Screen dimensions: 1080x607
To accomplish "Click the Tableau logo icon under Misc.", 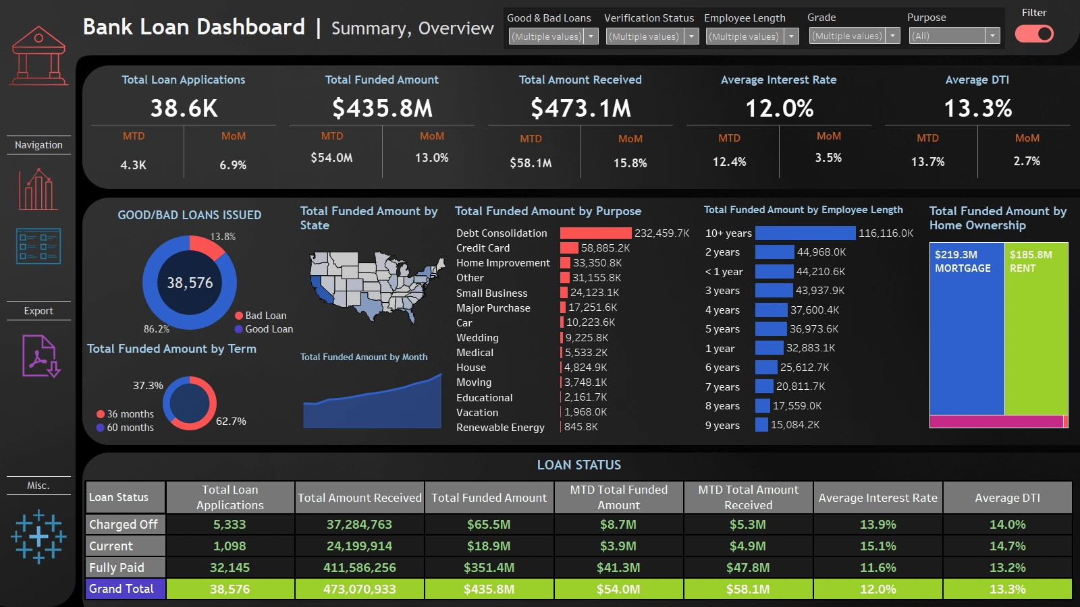I will [38, 536].
